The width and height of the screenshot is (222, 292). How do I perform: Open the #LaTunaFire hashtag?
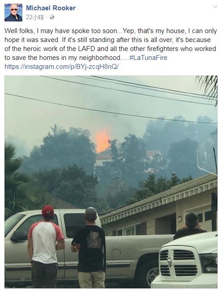click(x=148, y=58)
